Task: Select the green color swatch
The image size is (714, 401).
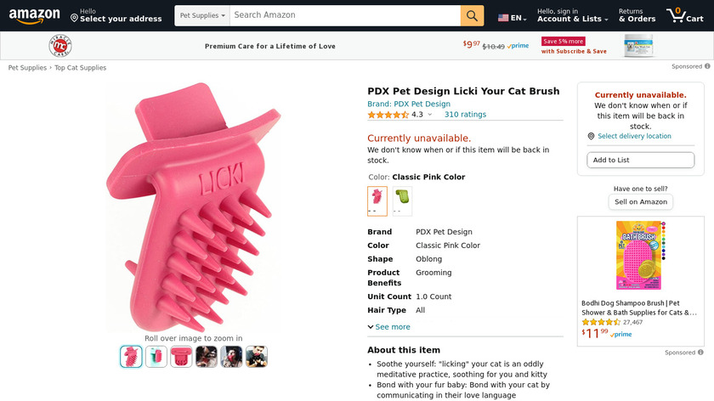Action: [402, 200]
